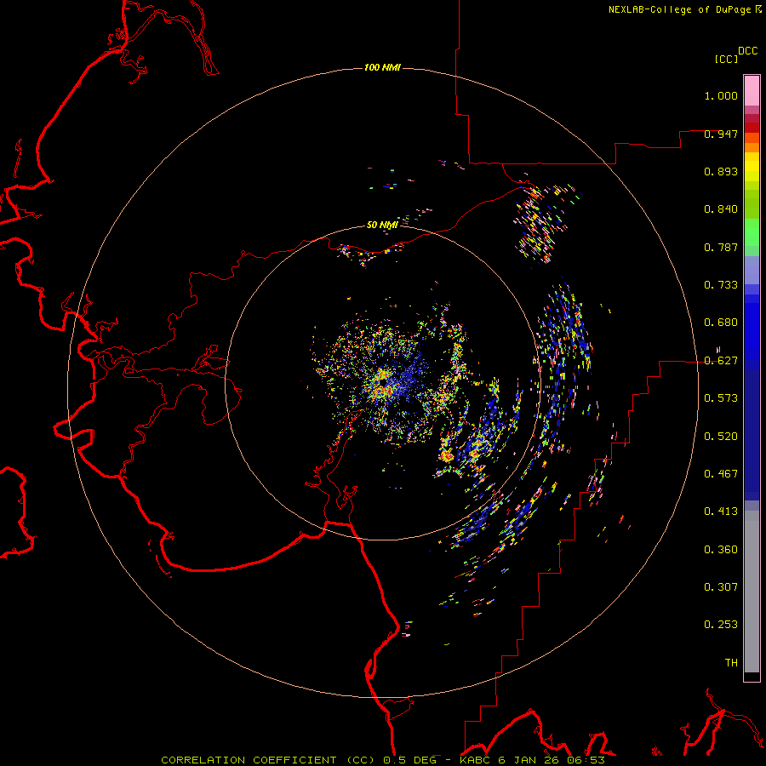Click the TH threshold label
This screenshot has height=766, width=766.
coord(731,663)
